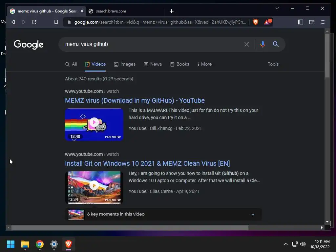The height and width of the screenshot is (252, 336).
Task: Click first result's www.youtube.com › watch breadcrumb
Action: point(92,91)
